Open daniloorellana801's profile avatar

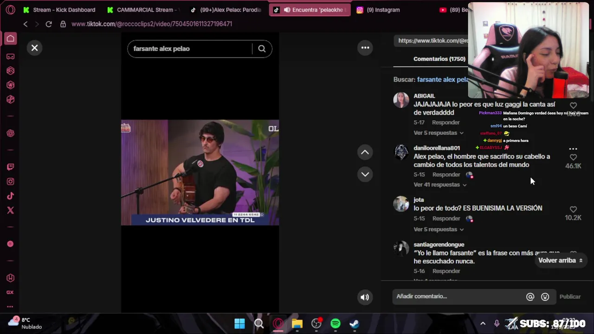click(401, 152)
